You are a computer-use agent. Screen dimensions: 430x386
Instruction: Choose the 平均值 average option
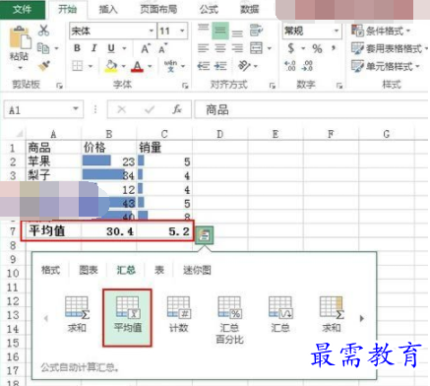[x=127, y=317]
